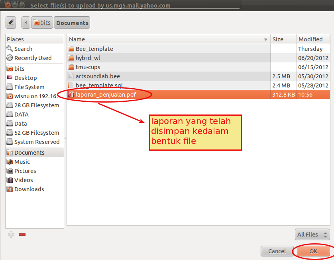The height and width of the screenshot is (260, 334).
Task: Click the Bee_template folder icon
Action: tap(71, 49)
